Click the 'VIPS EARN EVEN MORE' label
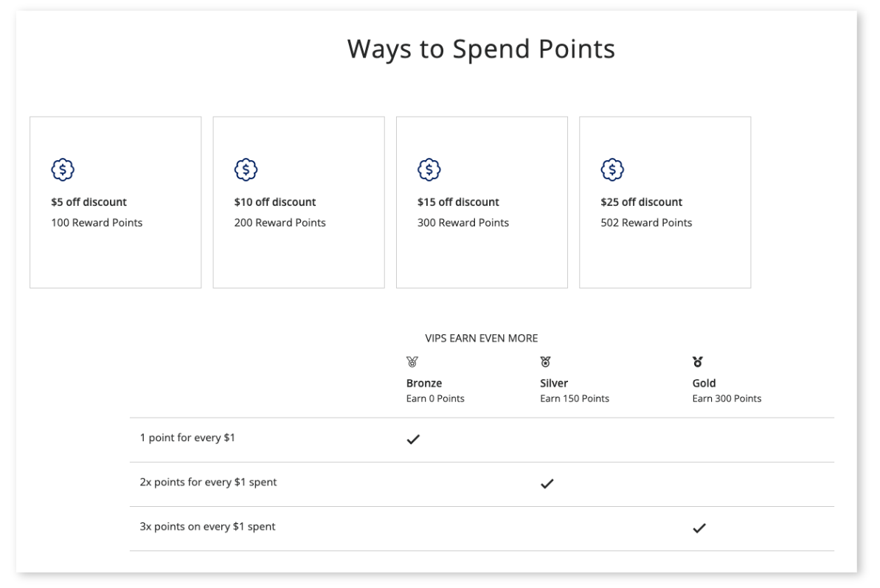The image size is (880, 588). [x=482, y=339]
